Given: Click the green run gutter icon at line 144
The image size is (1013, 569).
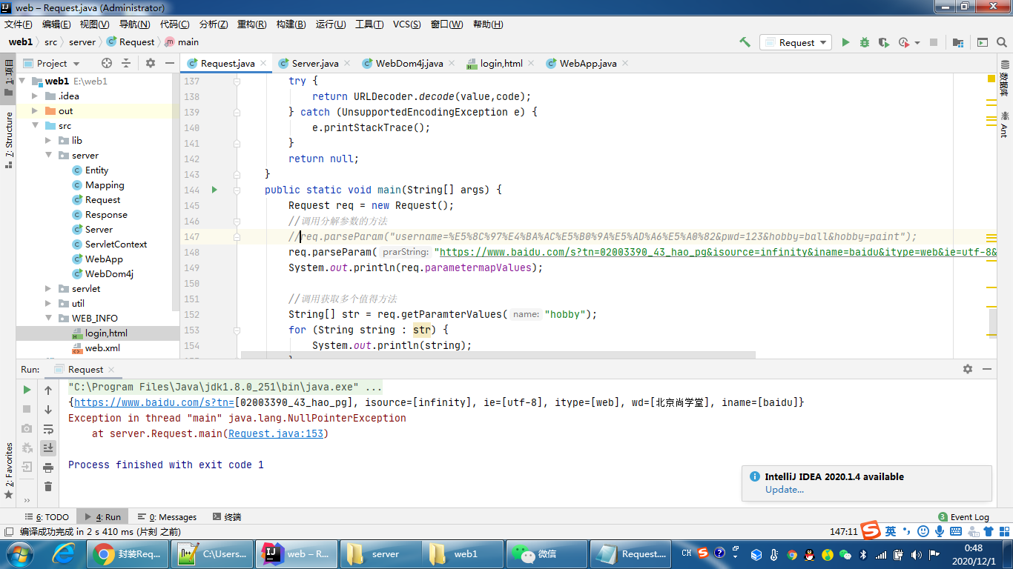Looking at the screenshot, I should click(214, 190).
